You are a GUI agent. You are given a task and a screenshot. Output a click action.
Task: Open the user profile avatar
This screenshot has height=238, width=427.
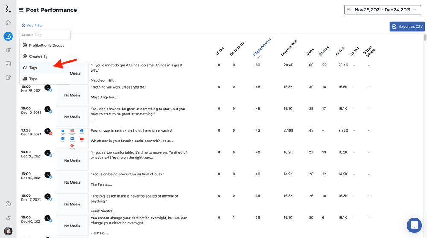point(8,231)
